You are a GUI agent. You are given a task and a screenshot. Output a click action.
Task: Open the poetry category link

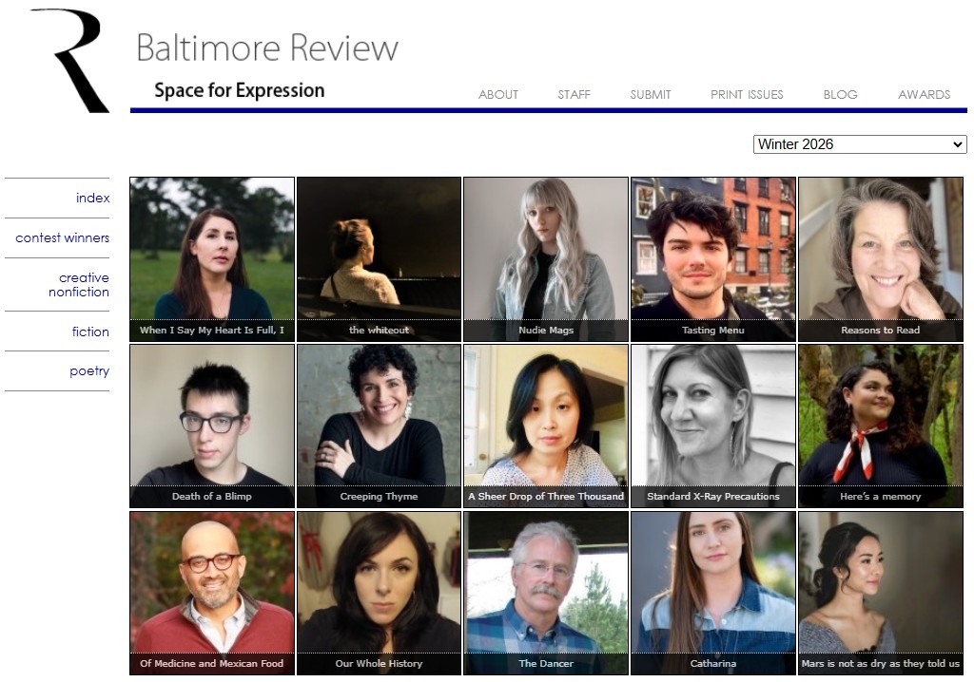point(88,371)
